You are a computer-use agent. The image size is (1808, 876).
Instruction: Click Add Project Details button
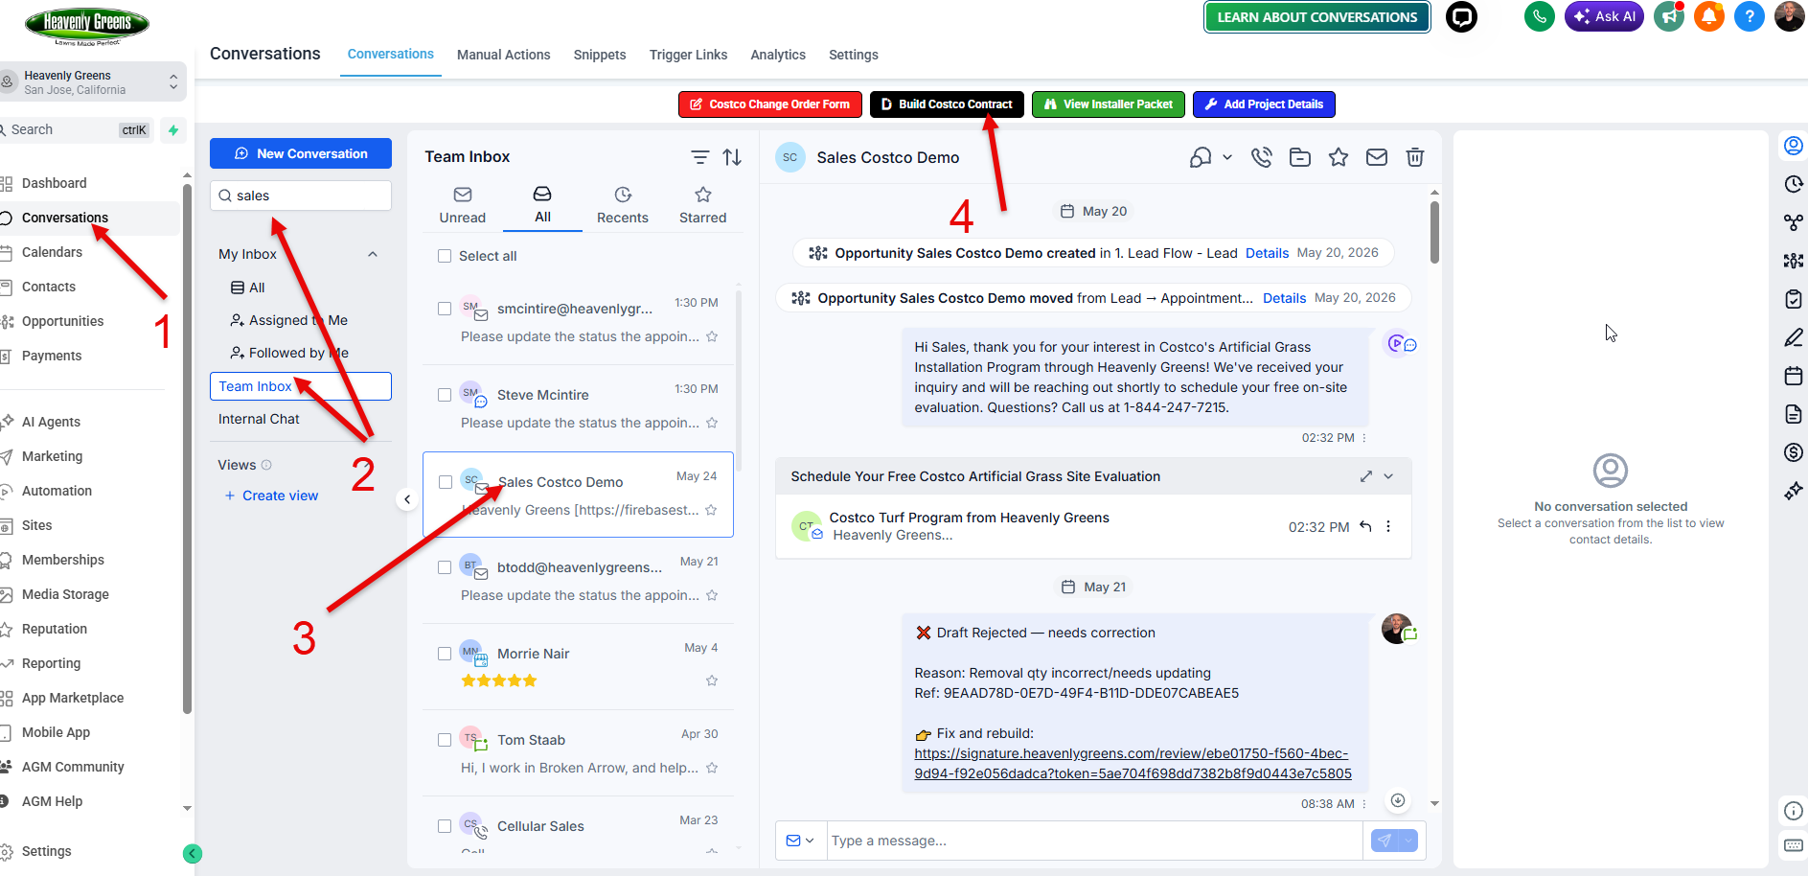1264,104
